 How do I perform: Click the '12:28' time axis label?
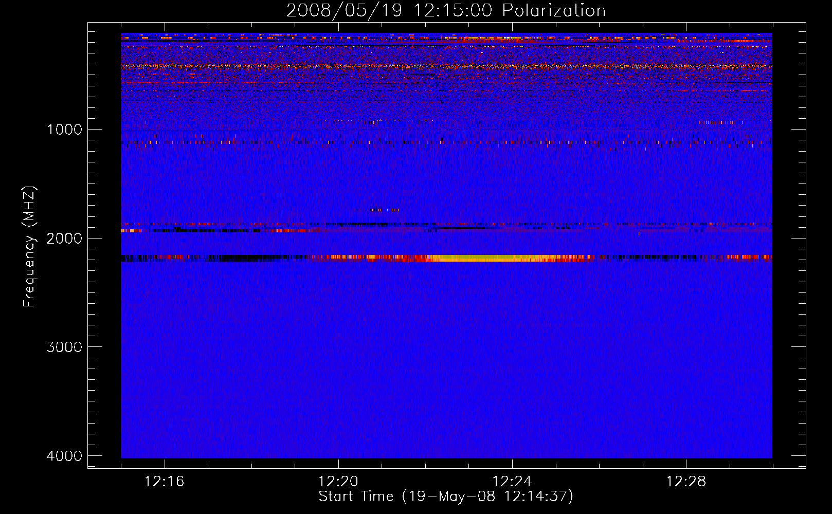[x=686, y=482]
